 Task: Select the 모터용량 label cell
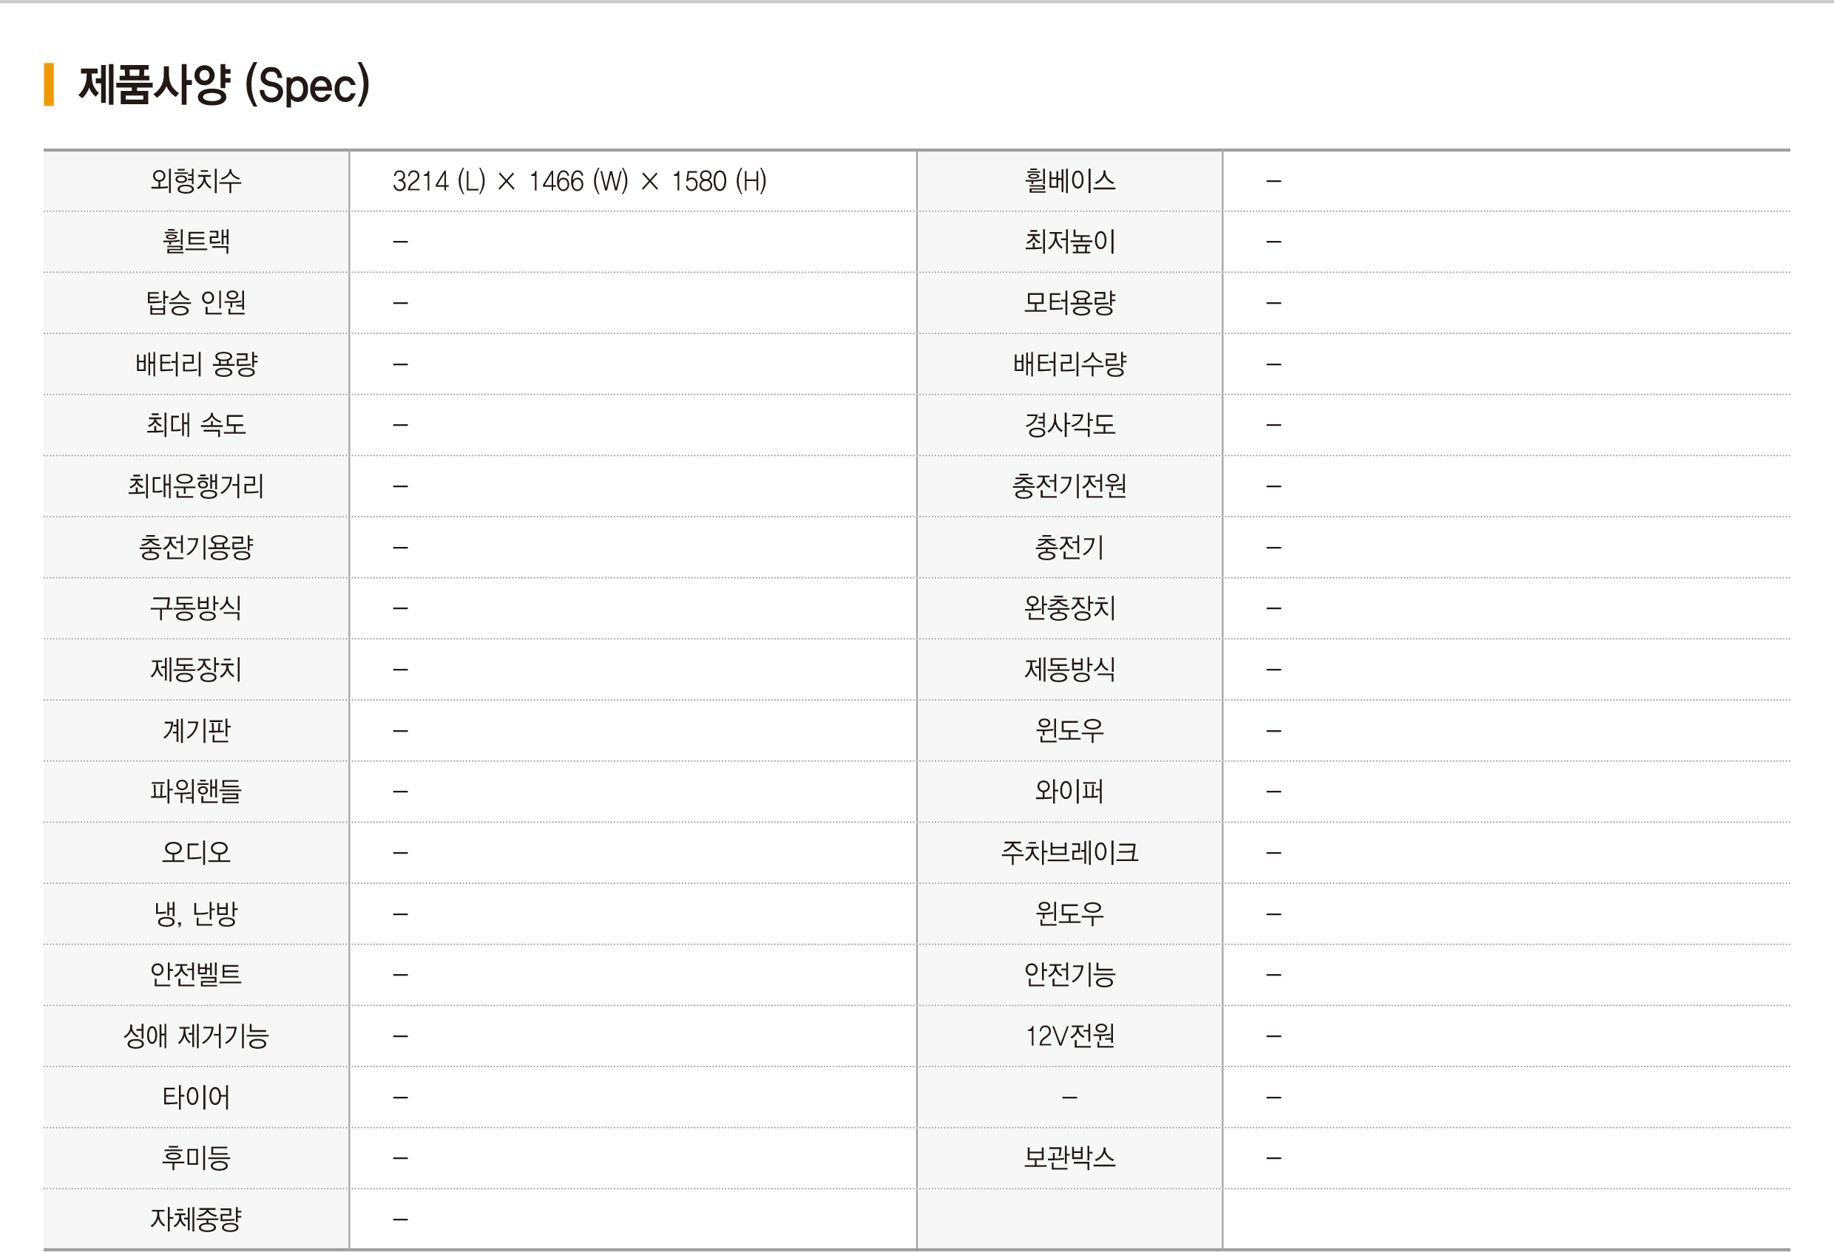(x=1069, y=303)
